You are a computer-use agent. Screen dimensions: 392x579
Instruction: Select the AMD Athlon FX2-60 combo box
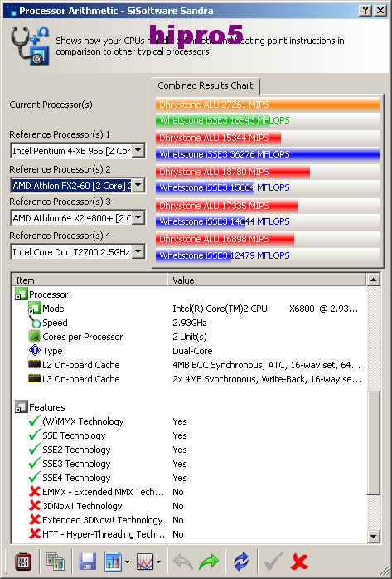coord(78,185)
